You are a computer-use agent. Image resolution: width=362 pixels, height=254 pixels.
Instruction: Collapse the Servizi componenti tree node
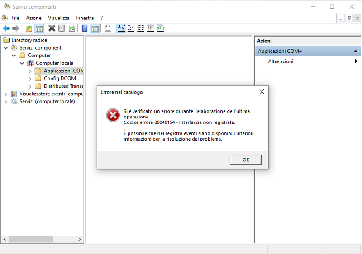pos(6,48)
